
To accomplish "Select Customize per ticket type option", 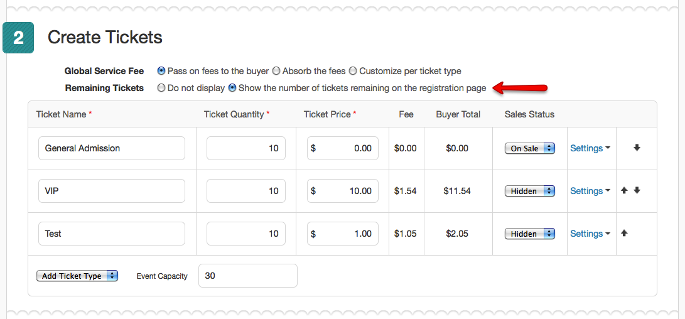I will tap(353, 71).
